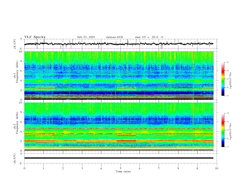Click the "ch.1(V)" axis label
Viewport: 244px width, 189px height.
[x=15, y=44]
